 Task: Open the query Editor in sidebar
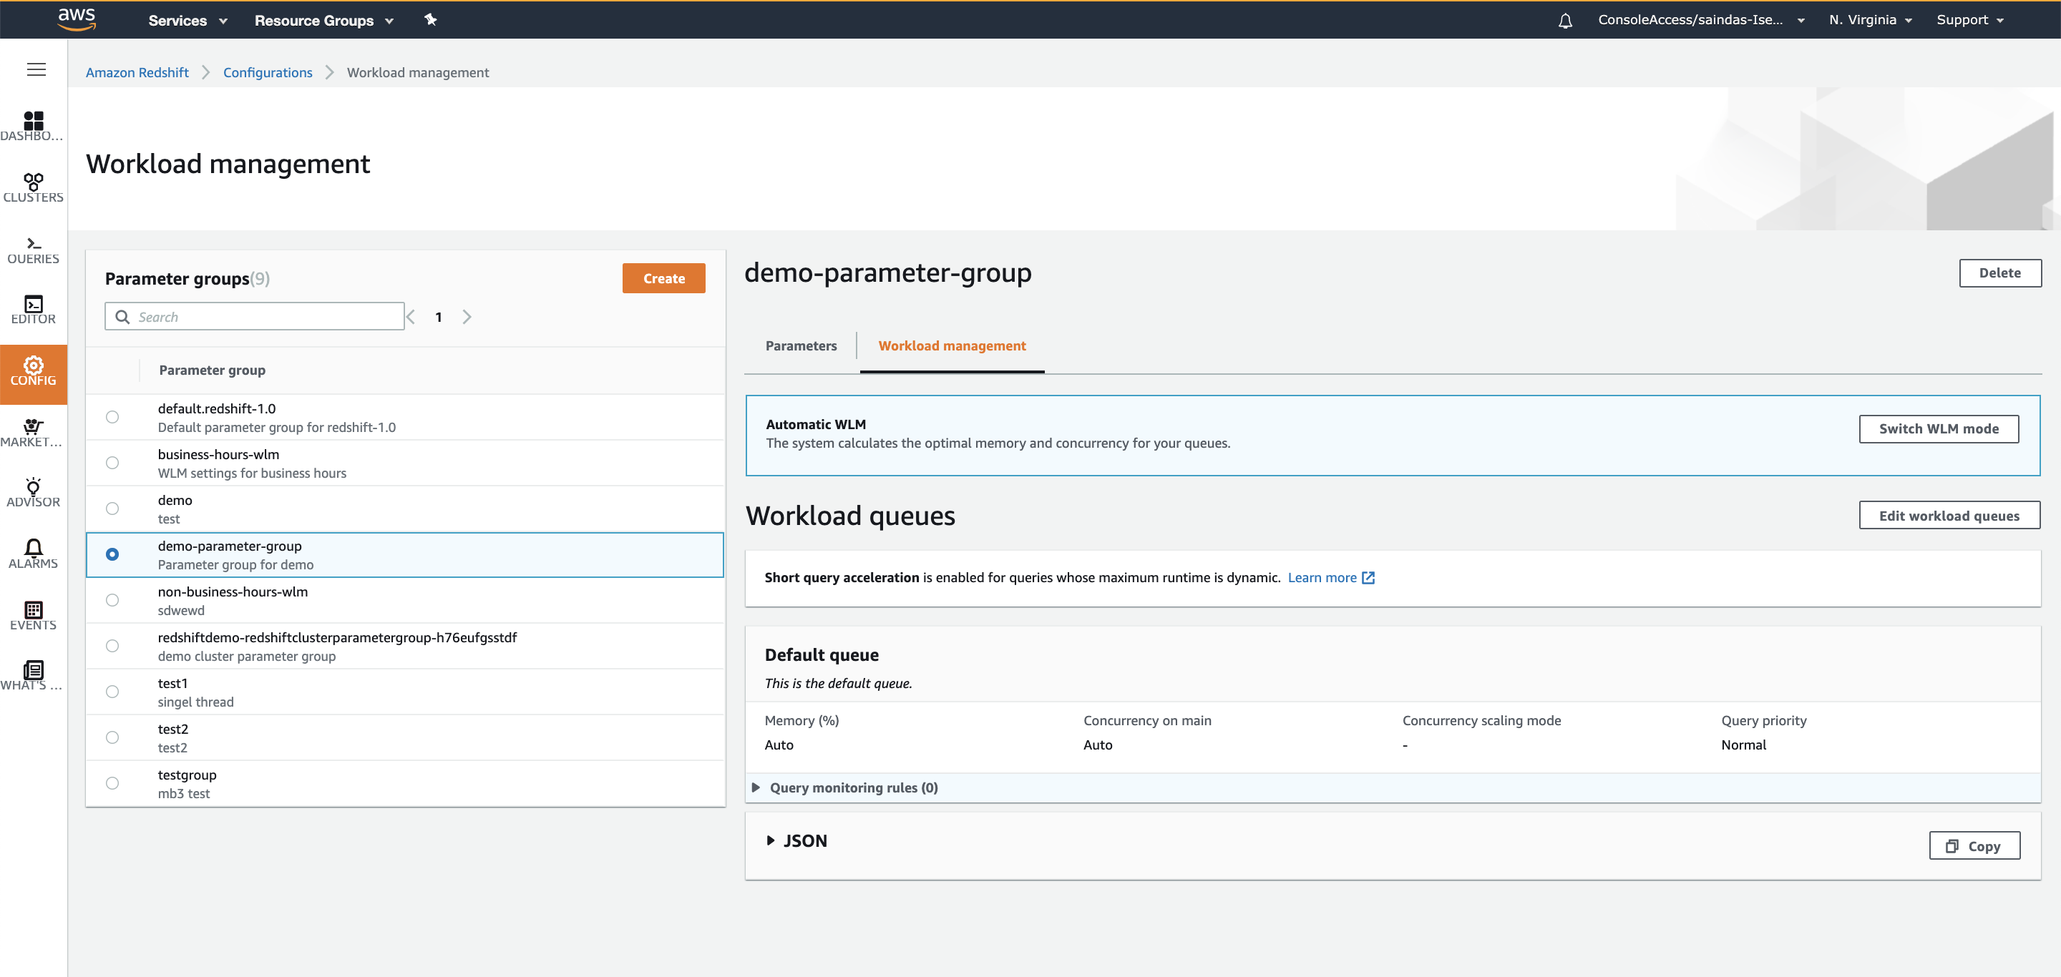coord(33,310)
